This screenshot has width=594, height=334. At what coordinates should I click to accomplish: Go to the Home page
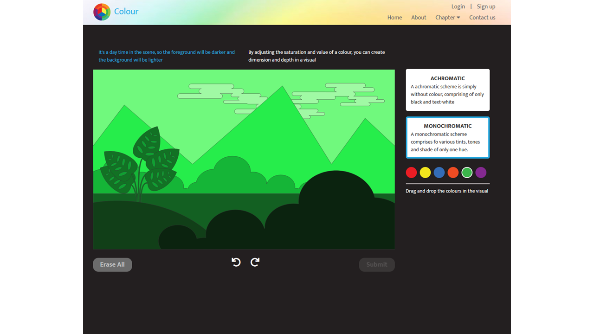pyautogui.click(x=394, y=18)
